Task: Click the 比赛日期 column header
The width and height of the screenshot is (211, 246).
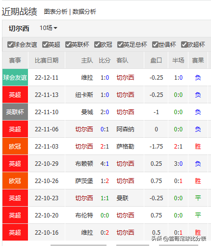Action: pyautogui.click(x=47, y=60)
